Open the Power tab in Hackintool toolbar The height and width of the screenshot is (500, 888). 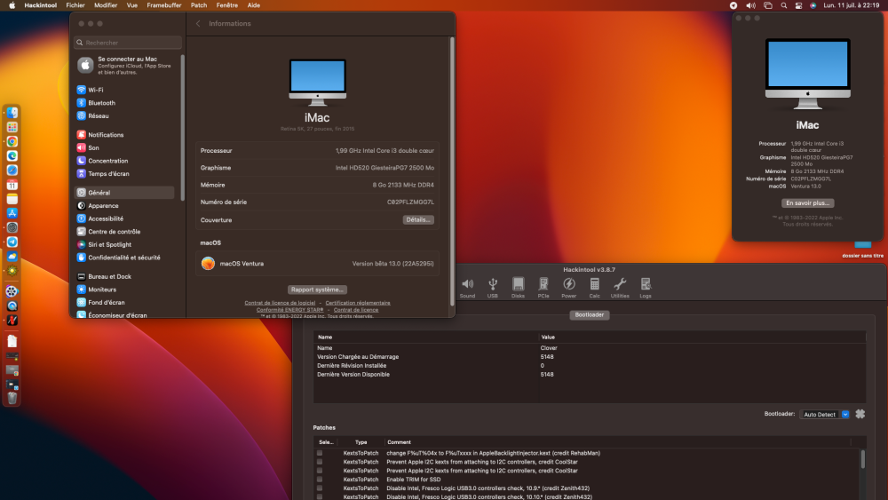[x=568, y=287]
